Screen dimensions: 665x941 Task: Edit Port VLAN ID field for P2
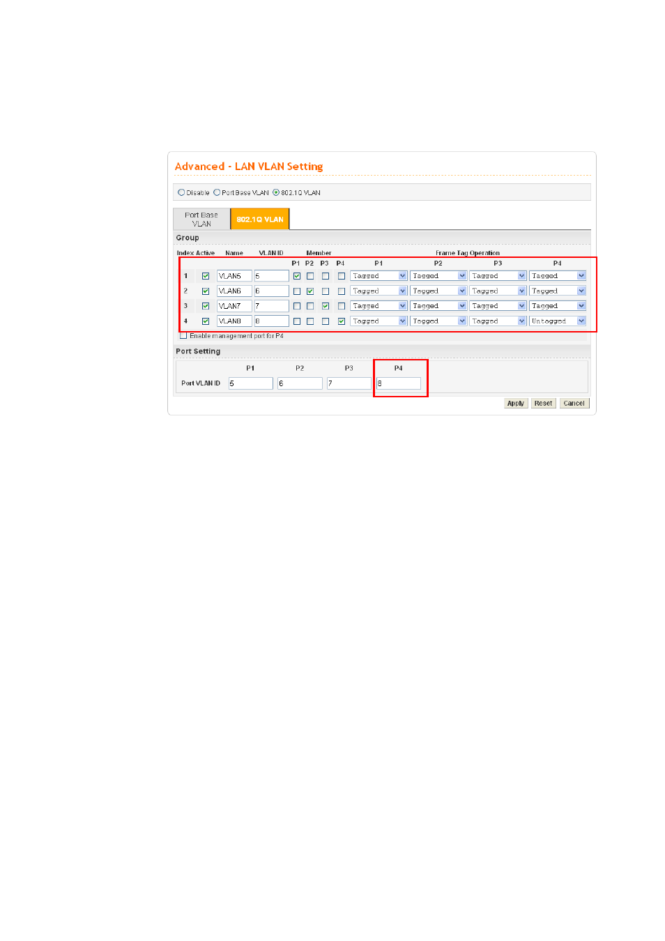point(300,383)
